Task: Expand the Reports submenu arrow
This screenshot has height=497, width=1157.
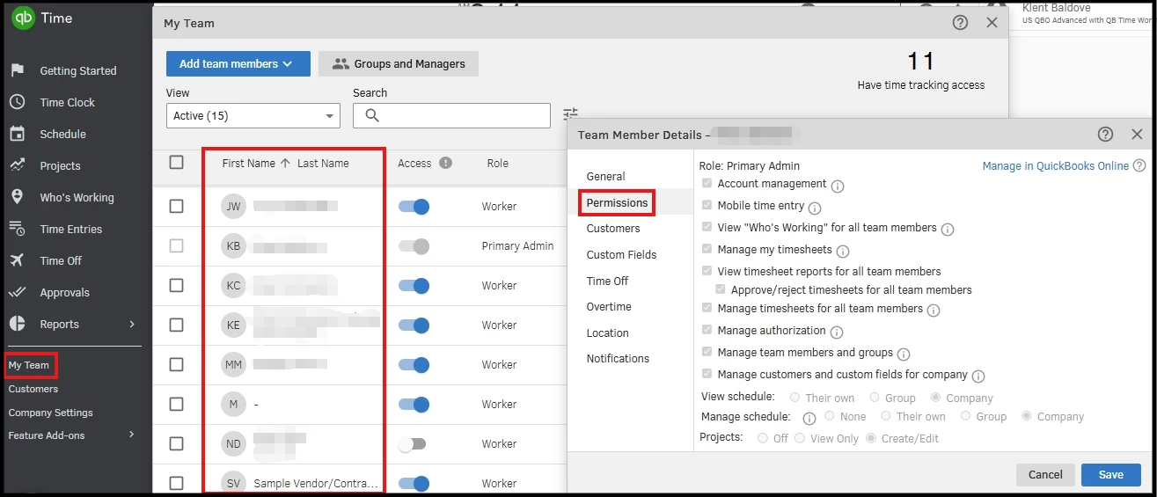Action: 132,324
